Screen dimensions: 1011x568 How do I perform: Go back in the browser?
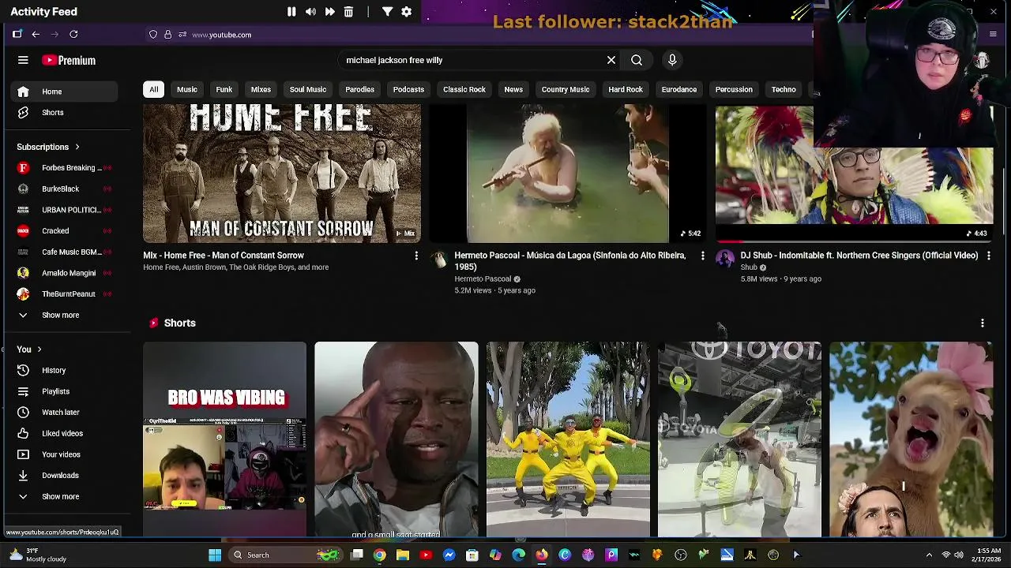[36, 35]
